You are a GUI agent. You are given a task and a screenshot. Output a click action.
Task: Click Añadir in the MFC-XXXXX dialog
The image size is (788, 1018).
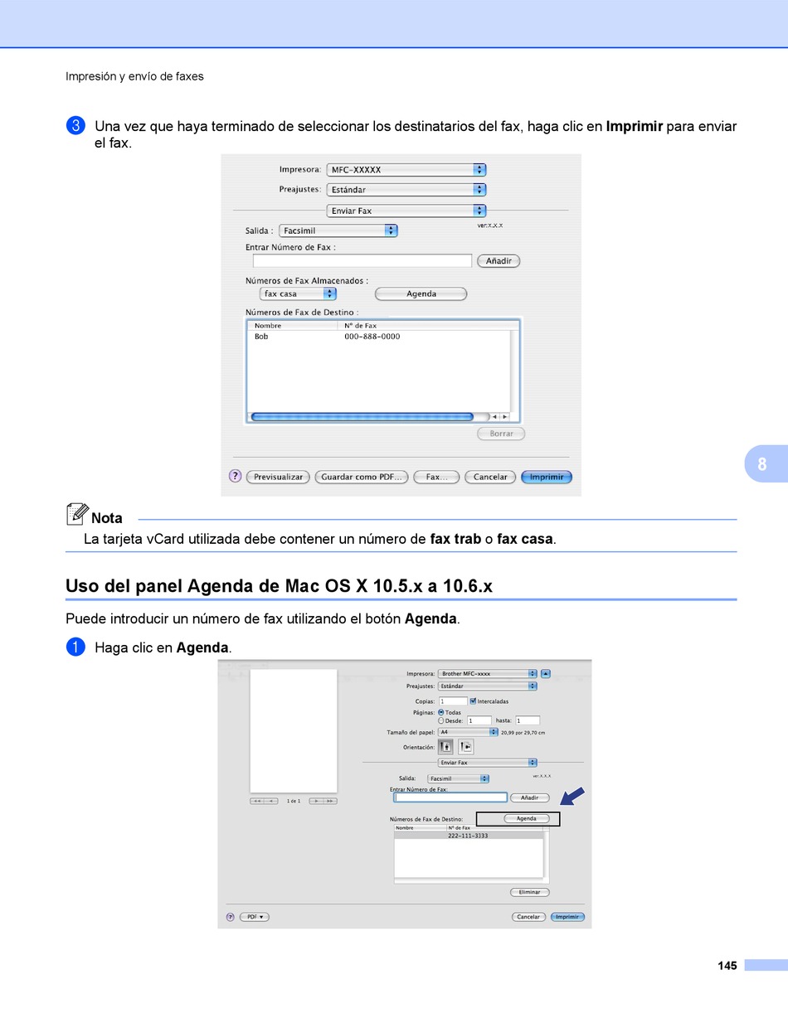tap(499, 261)
